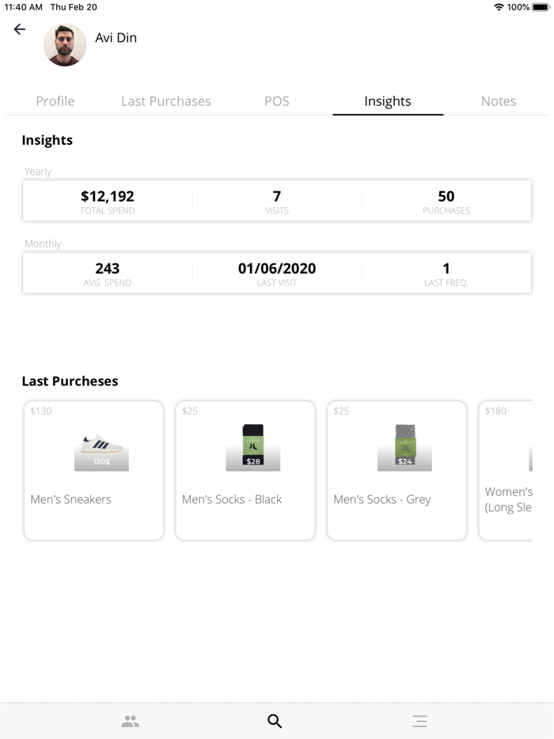Tap the Men's Sneakers purchase card

tap(93, 470)
